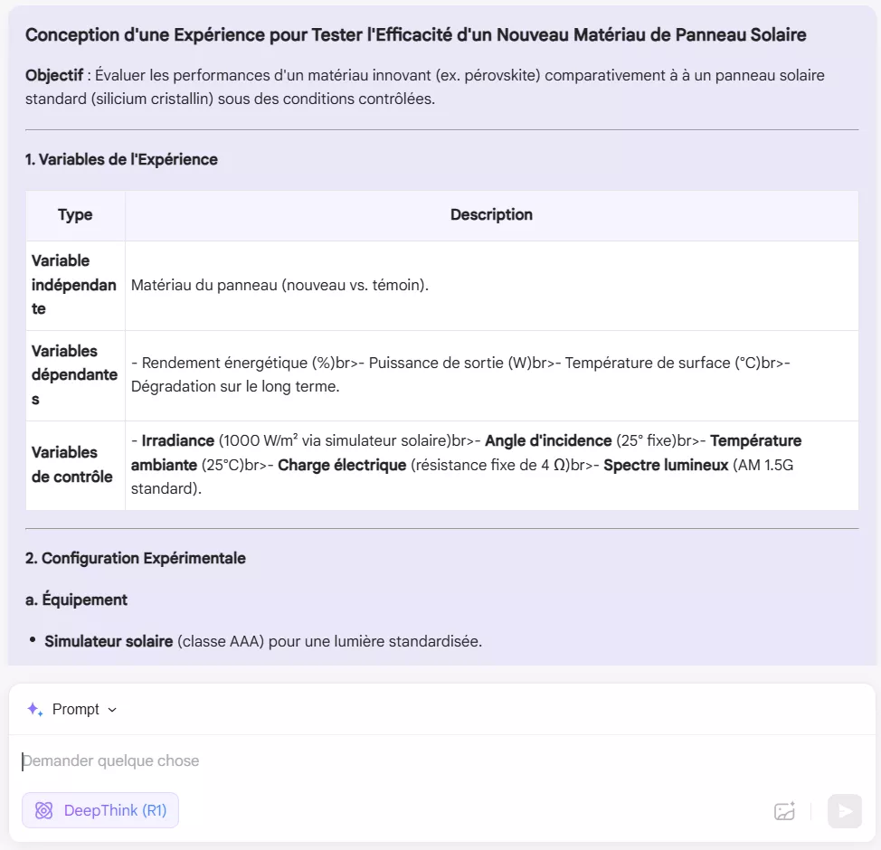Click the "1. Variables de l'Expérience" heading
The width and height of the screenshot is (881, 850).
point(121,159)
